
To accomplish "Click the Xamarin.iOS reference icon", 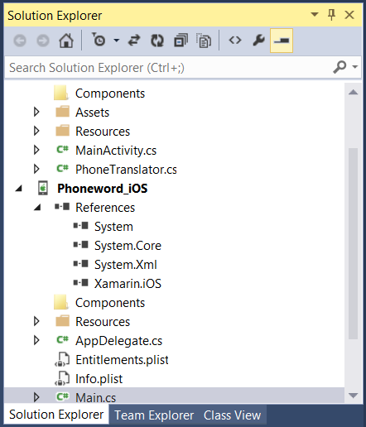I will (x=81, y=283).
